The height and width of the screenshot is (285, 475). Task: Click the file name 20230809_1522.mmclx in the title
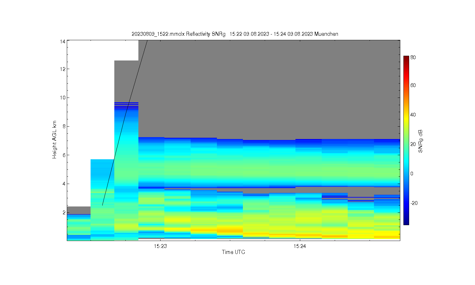(x=158, y=34)
